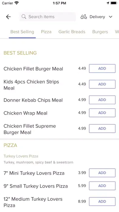Tap the location arrow in status bar
This screenshot has height=212, width=119.
click(108, 3)
